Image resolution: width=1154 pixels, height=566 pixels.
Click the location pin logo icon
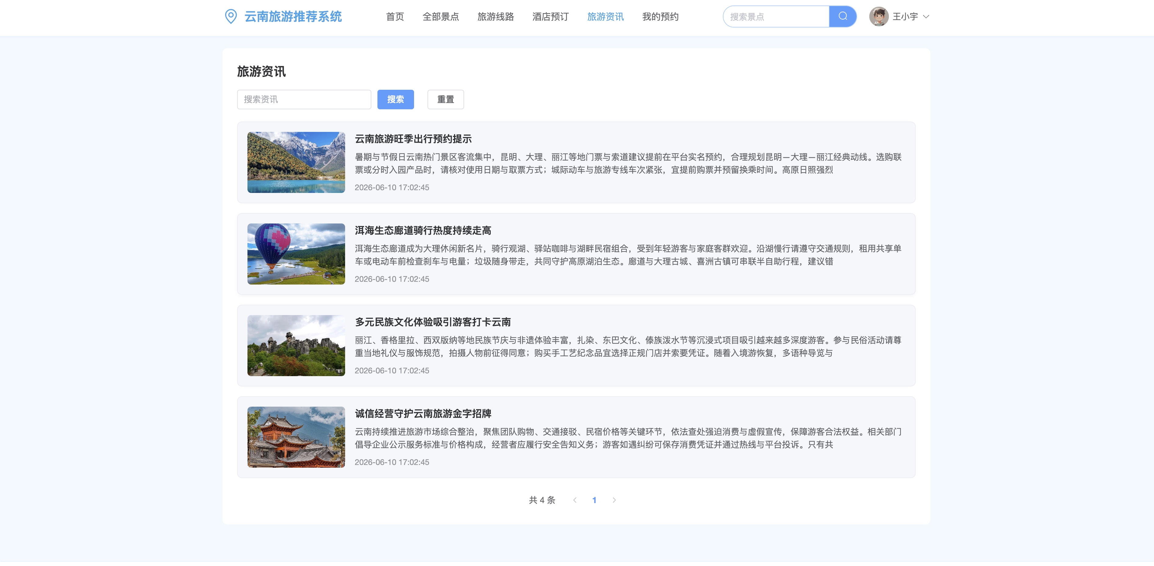pyautogui.click(x=231, y=16)
